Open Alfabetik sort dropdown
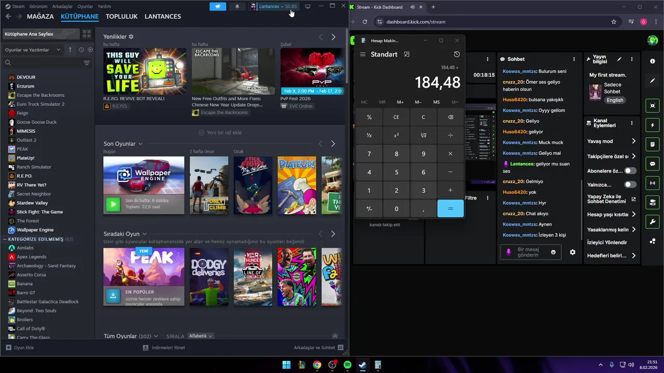This screenshot has width=664, height=373. tap(201, 336)
